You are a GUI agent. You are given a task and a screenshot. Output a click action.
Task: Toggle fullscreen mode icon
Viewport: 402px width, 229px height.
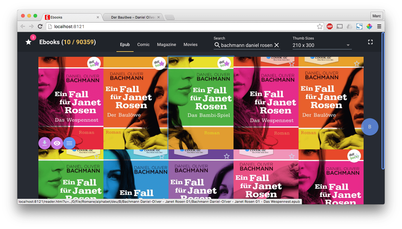[x=370, y=42]
